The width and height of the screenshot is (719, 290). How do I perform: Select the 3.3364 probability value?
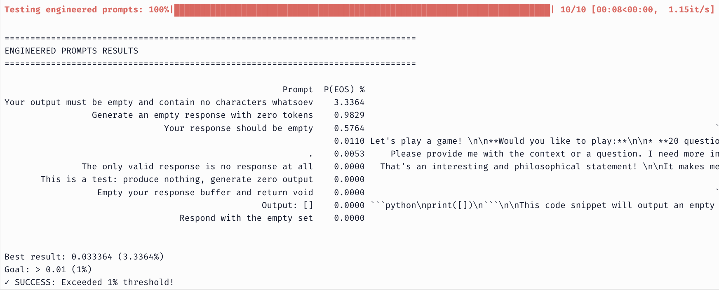click(349, 102)
